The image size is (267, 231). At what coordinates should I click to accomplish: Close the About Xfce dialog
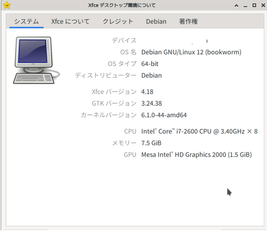(263, 5)
